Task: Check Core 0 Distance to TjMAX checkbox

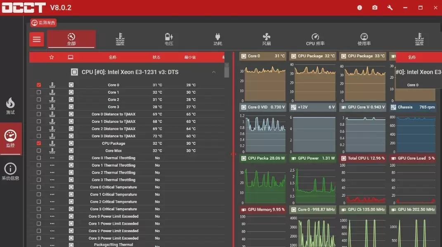Action: click(39, 114)
